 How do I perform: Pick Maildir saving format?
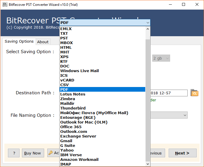coord(102,103)
